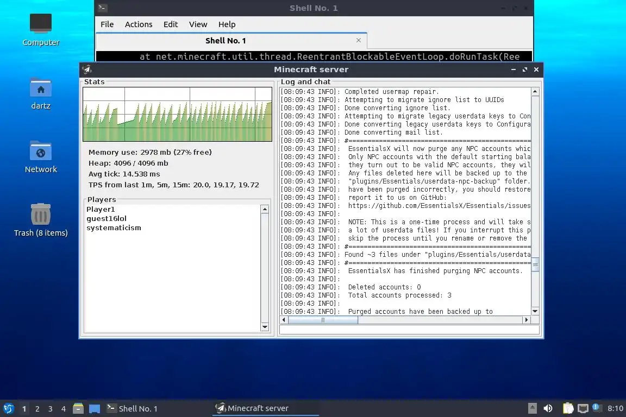The height and width of the screenshot is (417, 626).
Task: Click the Shell No. 1 window title bar
Action: (x=314, y=8)
